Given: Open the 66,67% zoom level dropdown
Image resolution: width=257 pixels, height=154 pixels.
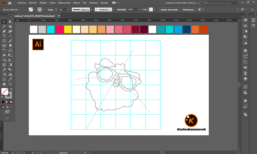Looking at the screenshot, I should [13, 153].
